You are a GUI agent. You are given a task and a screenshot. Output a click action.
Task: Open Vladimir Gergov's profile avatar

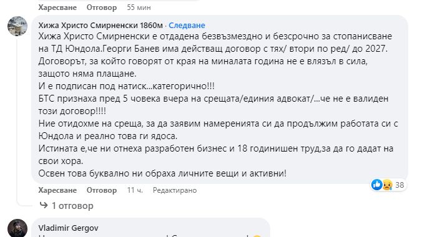pyautogui.click(x=17, y=228)
